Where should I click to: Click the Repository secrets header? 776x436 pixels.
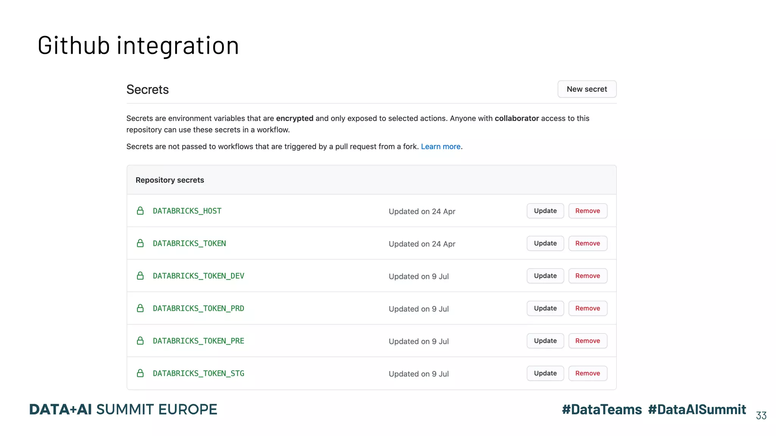(x=170, y=180)
